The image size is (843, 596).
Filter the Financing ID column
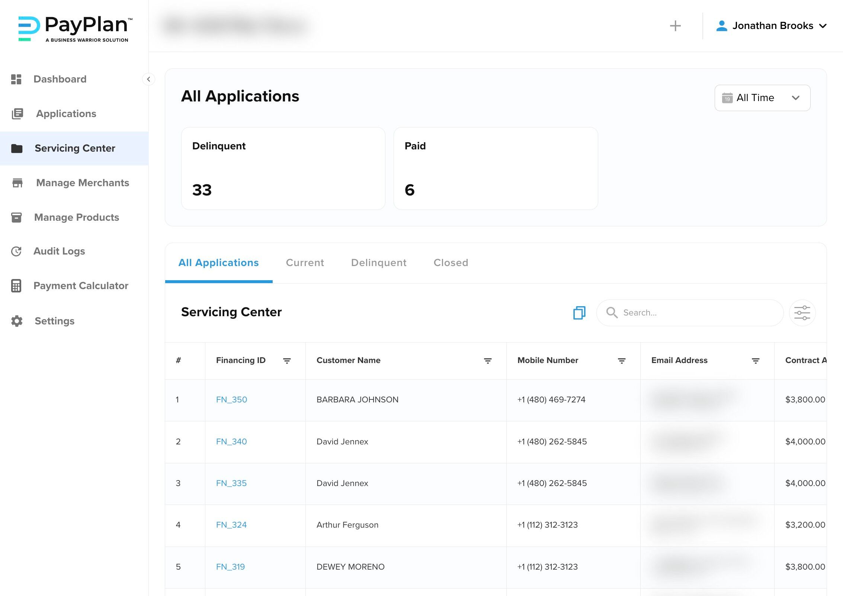tap(287, 361)
